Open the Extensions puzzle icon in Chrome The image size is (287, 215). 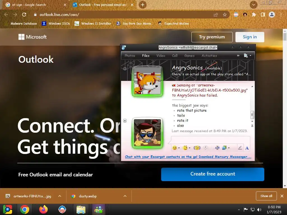click(x=254, y=15)
